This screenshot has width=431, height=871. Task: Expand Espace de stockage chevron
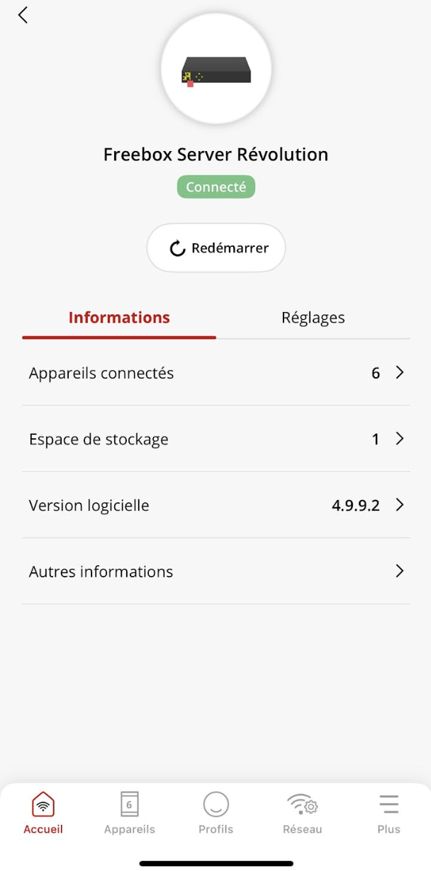click(400, 439)
